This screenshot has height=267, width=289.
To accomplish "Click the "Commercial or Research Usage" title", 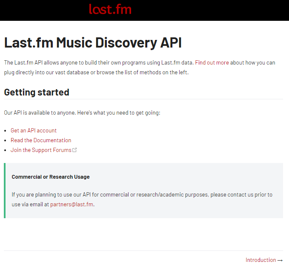I will click(51, 177).
